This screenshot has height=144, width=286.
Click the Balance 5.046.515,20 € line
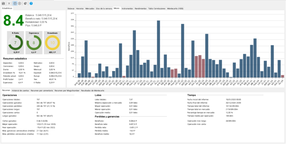click(41, 15)
